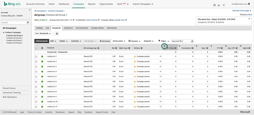
Task: Click plus icon above Impr. column
Action: (196, 46)
